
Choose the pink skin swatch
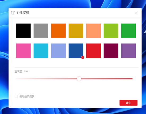coord(23,51)
